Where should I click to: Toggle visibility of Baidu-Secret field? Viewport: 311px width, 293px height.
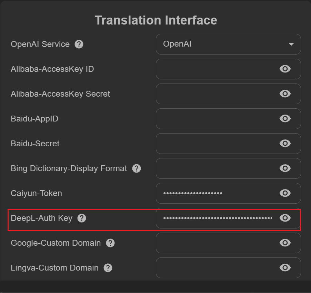click(285, 144)
